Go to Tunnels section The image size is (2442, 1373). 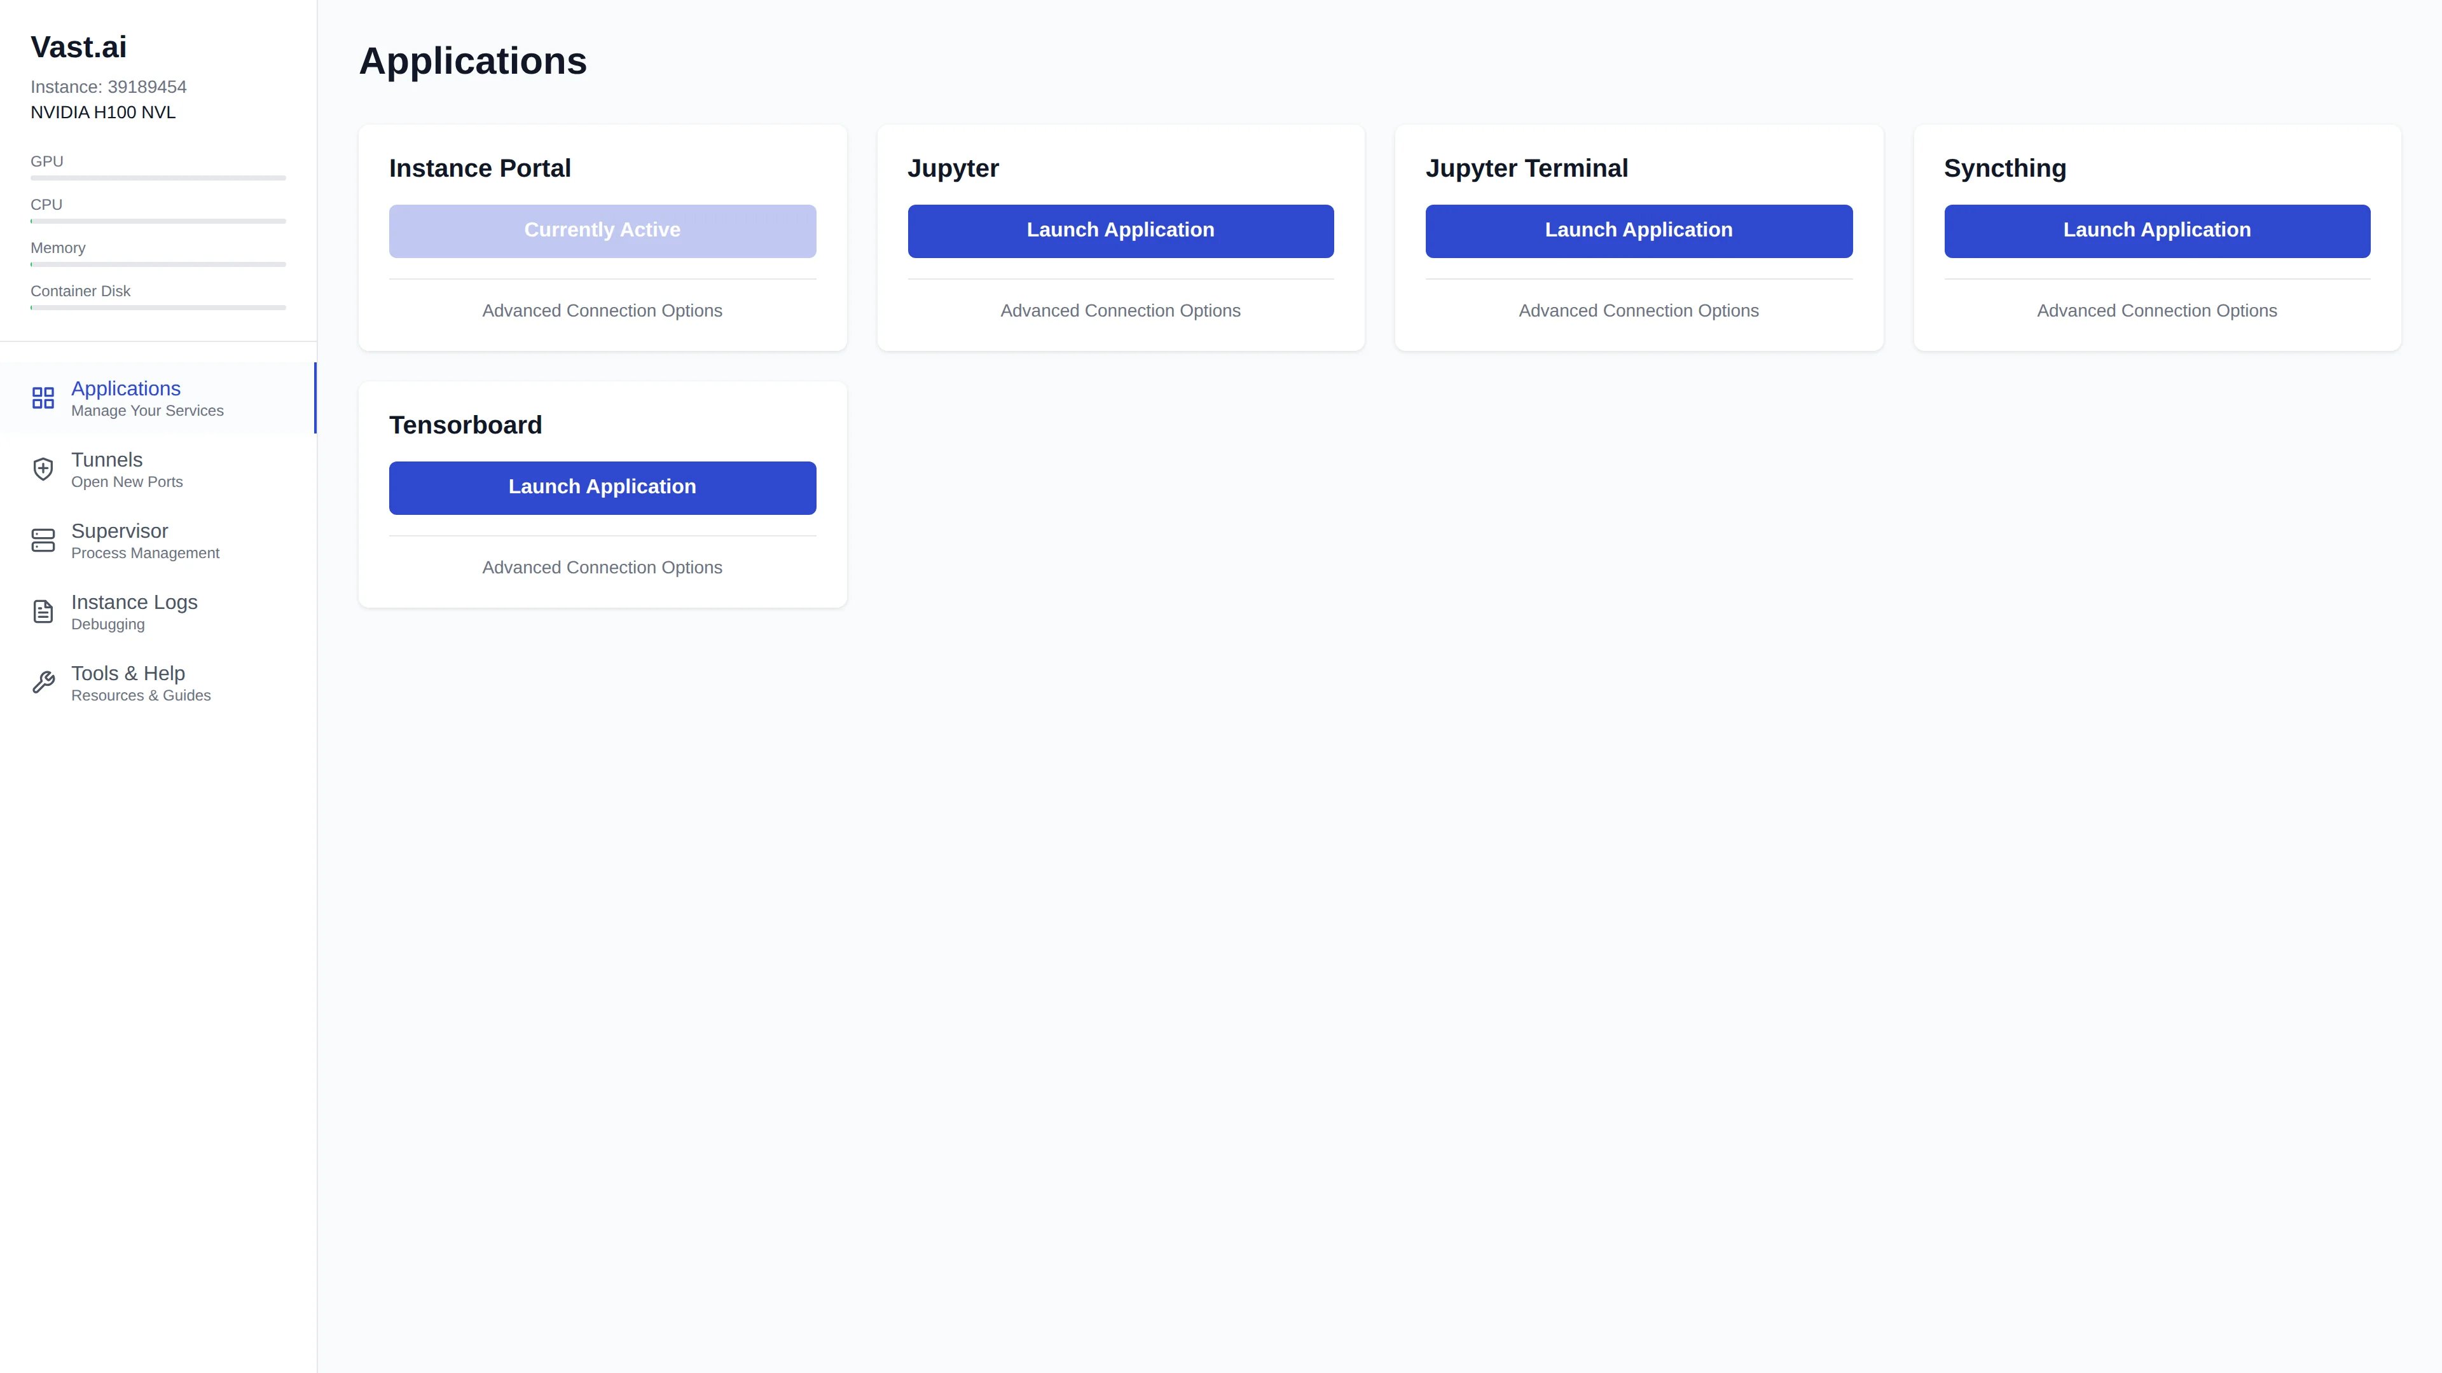(x=157, y=469)
